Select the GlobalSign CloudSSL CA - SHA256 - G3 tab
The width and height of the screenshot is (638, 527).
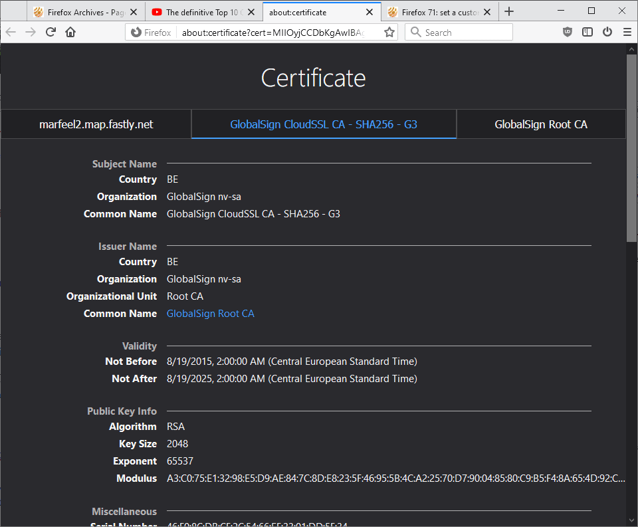[x=324, y=124]
